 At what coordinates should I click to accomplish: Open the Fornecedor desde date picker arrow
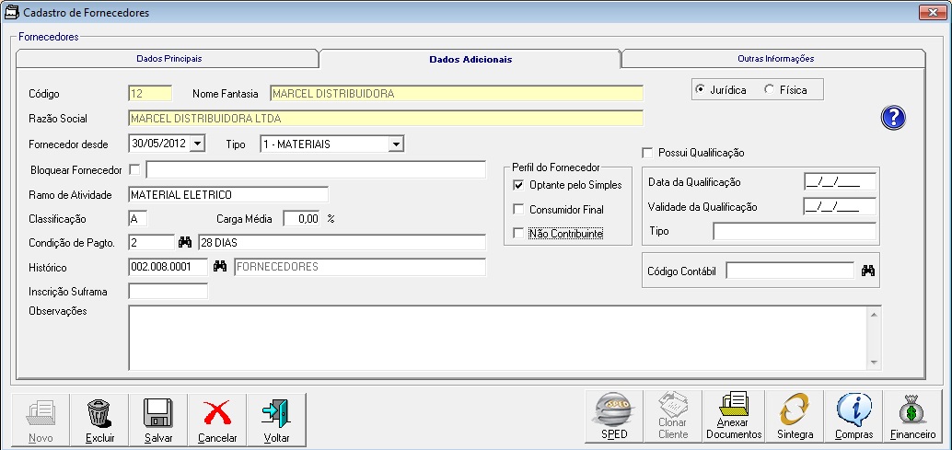point(197,144)
